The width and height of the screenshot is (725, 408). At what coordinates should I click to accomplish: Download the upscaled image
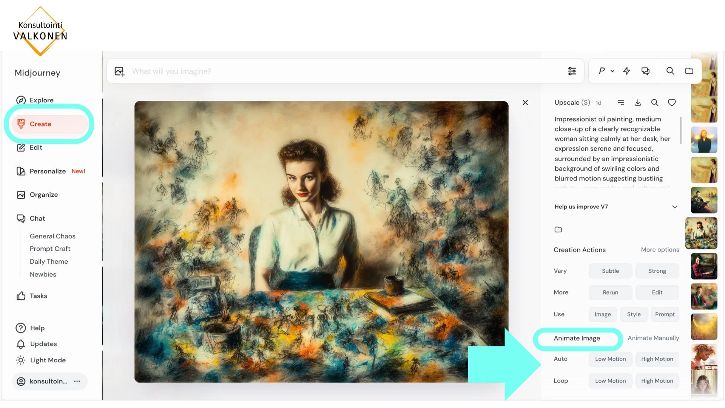coord(638,103)
